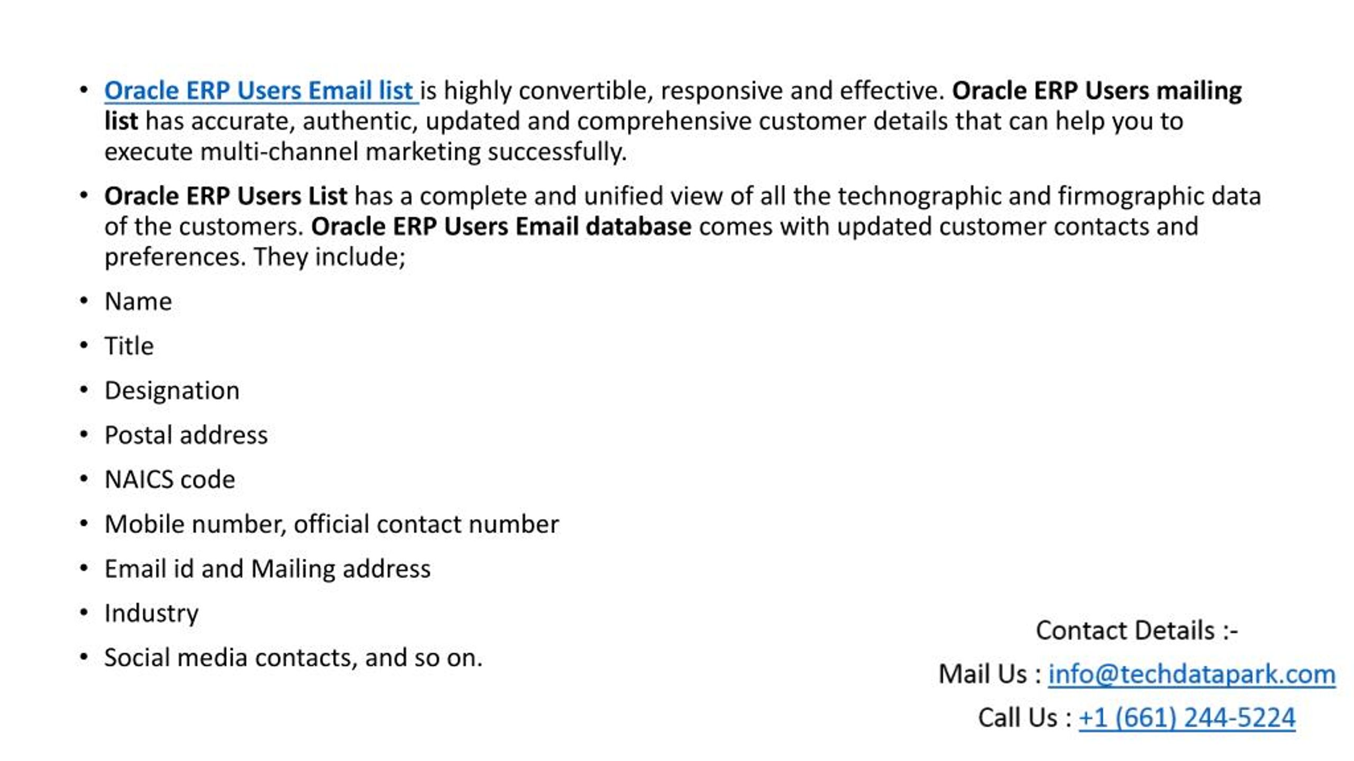The image size is (1354, 761).
Task: Click the bold 'Oracle ERP Users List' text
Action: tap(226, 196)
